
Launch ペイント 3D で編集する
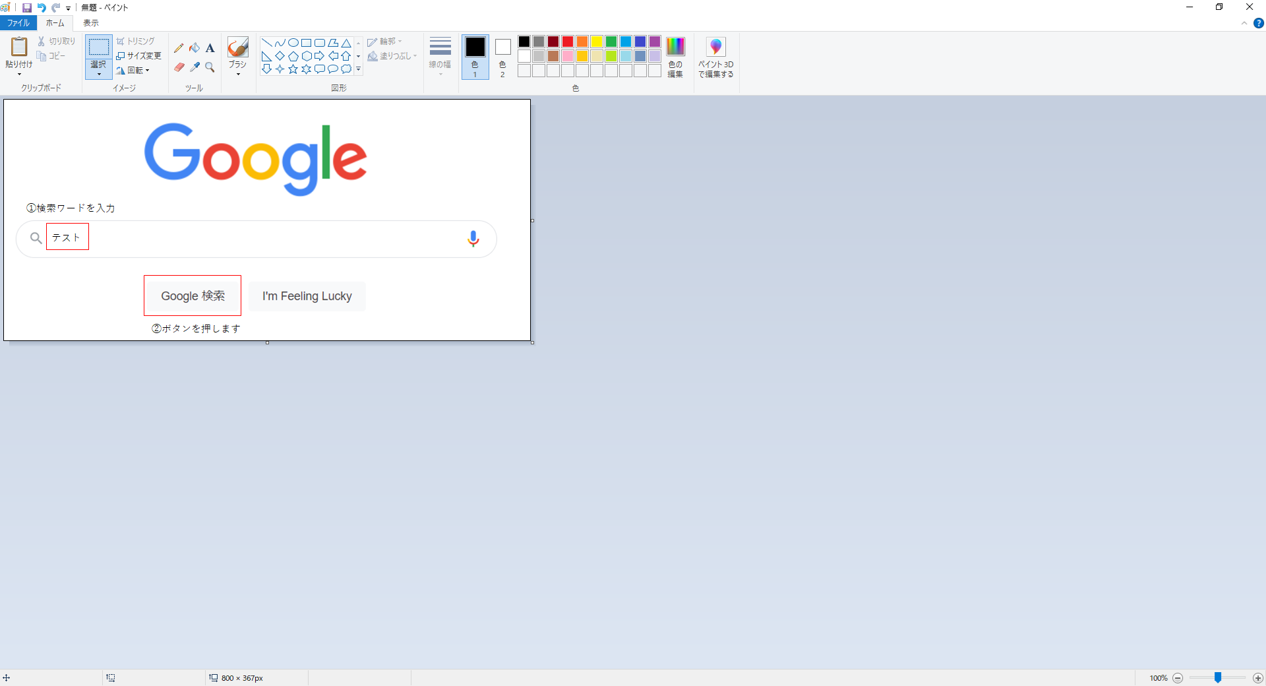(716, 57)
